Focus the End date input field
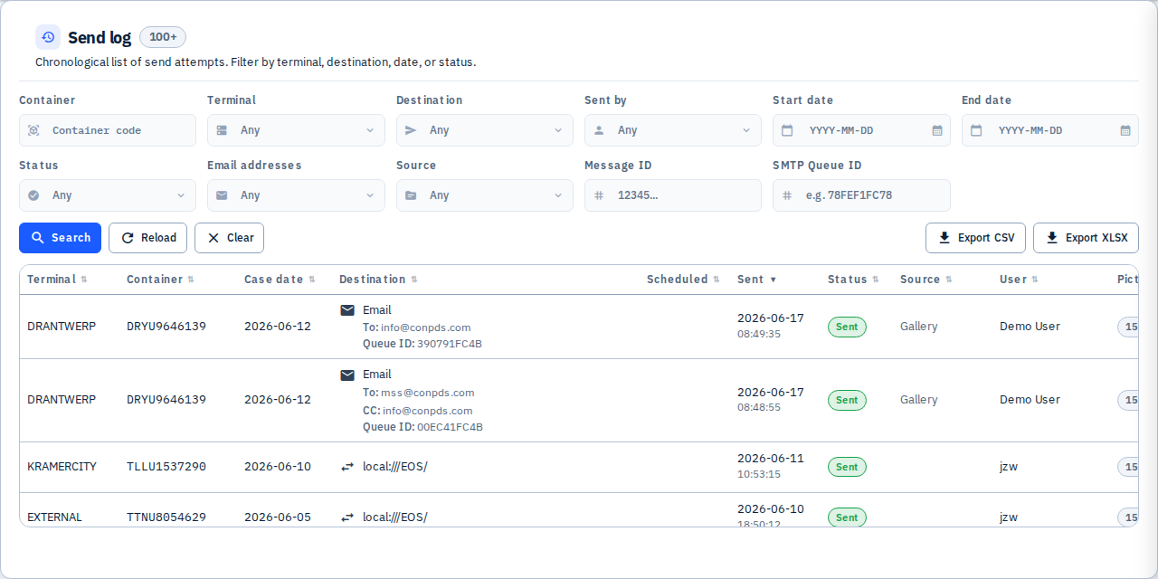Image resolution: width=1158 pixels, height=579 pixels. click(x=1050, y=130)
